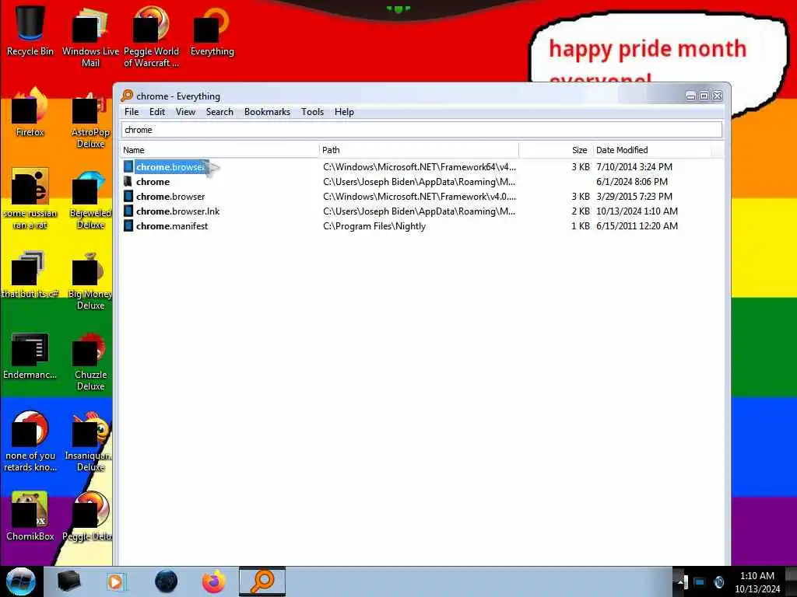Screen dimensions: 797x597
Task: Maximize the Everything window
Action: (704, 96)
